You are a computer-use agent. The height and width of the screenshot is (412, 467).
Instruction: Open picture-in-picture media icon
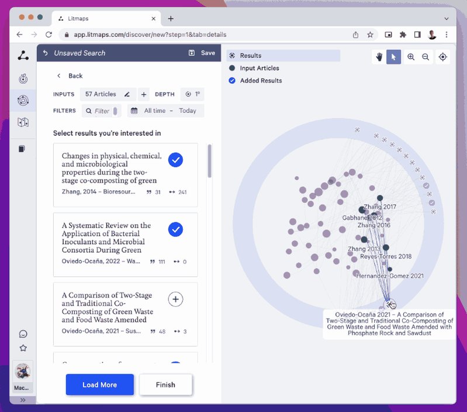(388, 35)
